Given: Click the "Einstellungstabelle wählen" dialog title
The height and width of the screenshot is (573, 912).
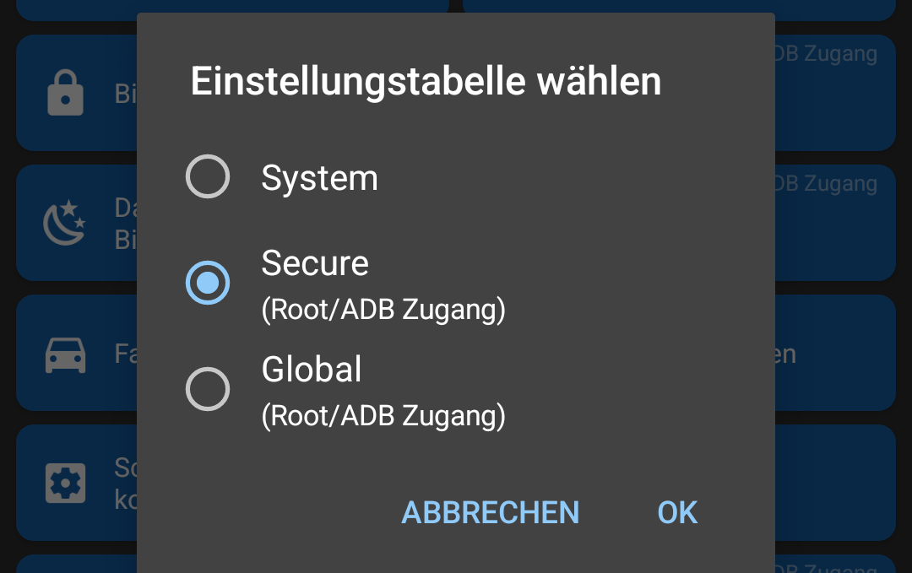Looking at the screenshot, I should 426,82.
